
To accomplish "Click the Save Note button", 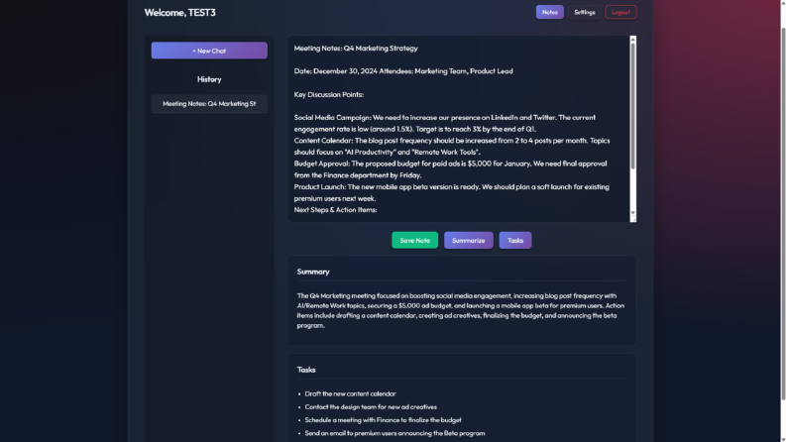I will coord(414,240).
